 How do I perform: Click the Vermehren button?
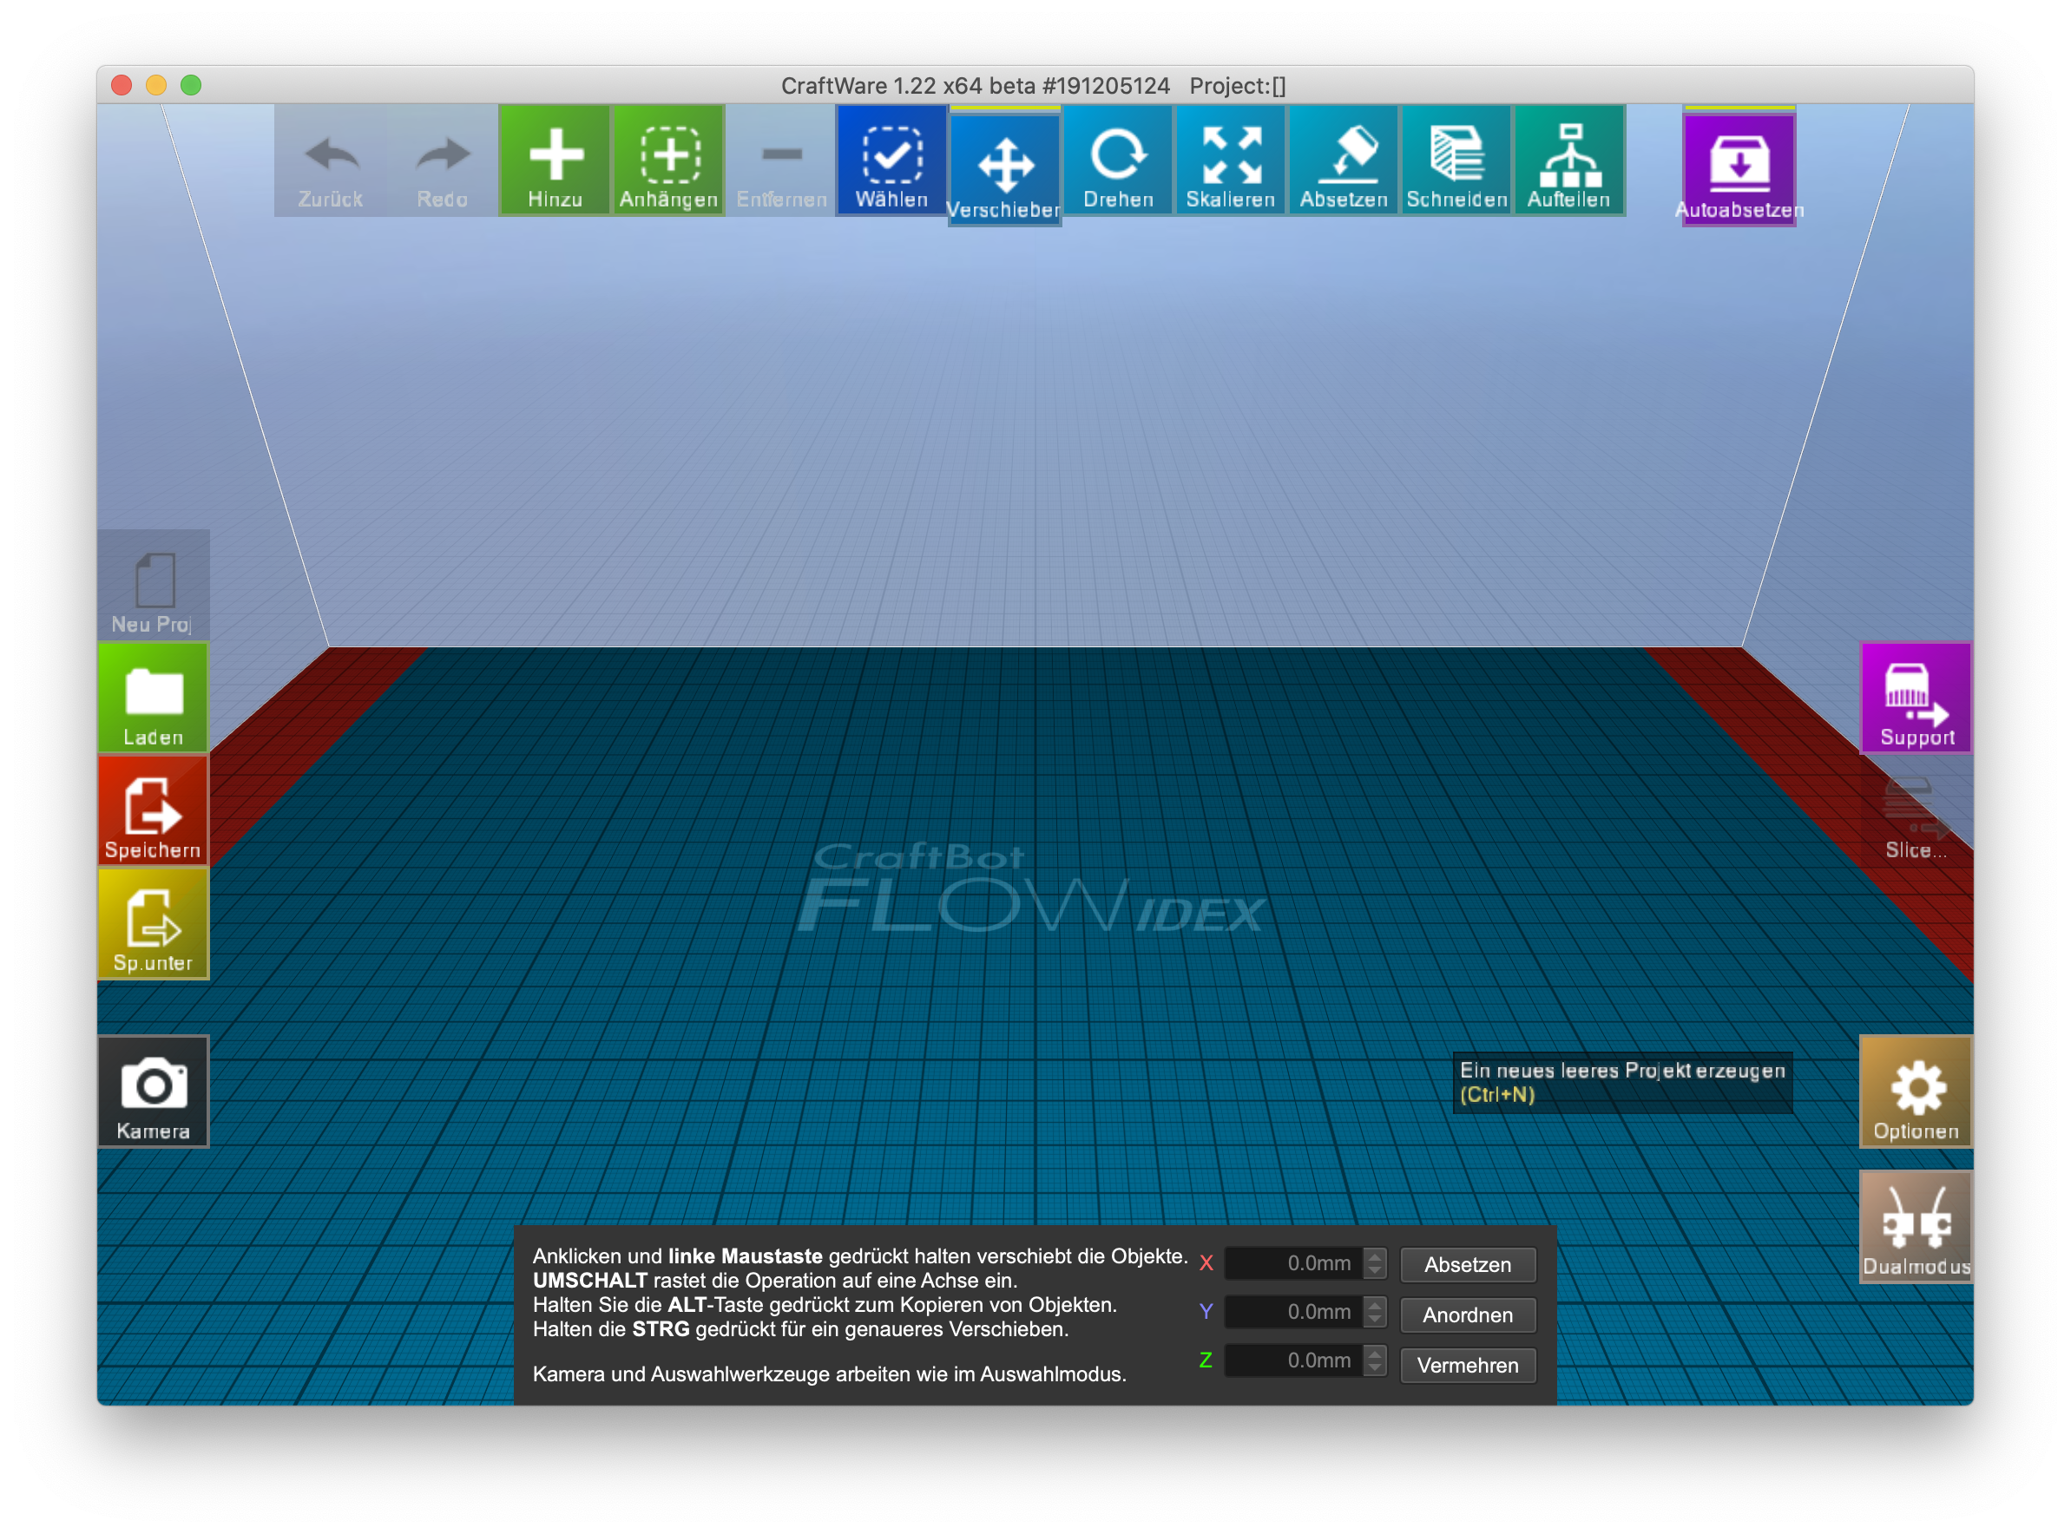point(1468,1364)
